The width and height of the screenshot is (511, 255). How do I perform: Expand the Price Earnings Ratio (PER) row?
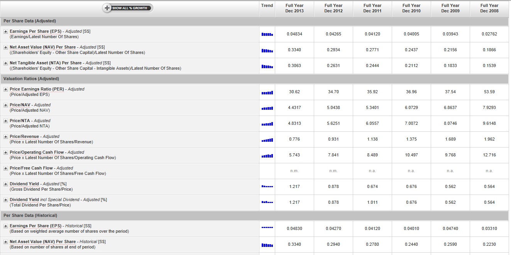coord(6,89)
